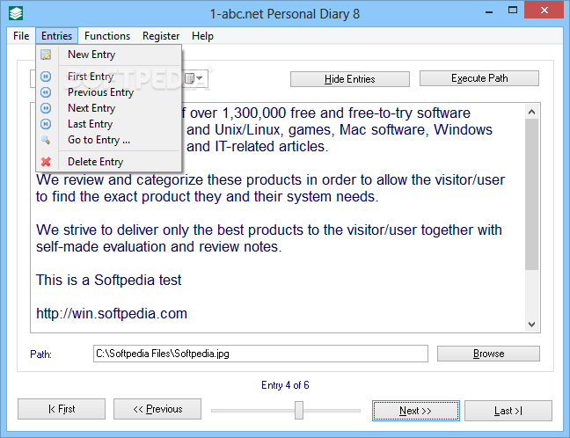Select Previous Entry menu item
This screenshot has width=570, height=438.
[x=109, y=92]
